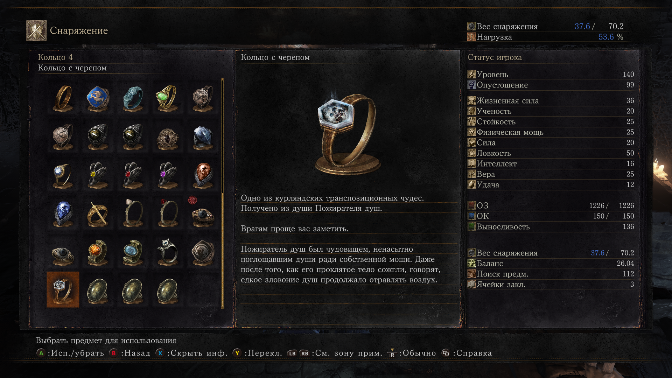Select the dark blue teardrop ring
Image resolution: width=672 pixels, height=378 pixels.
63,213
